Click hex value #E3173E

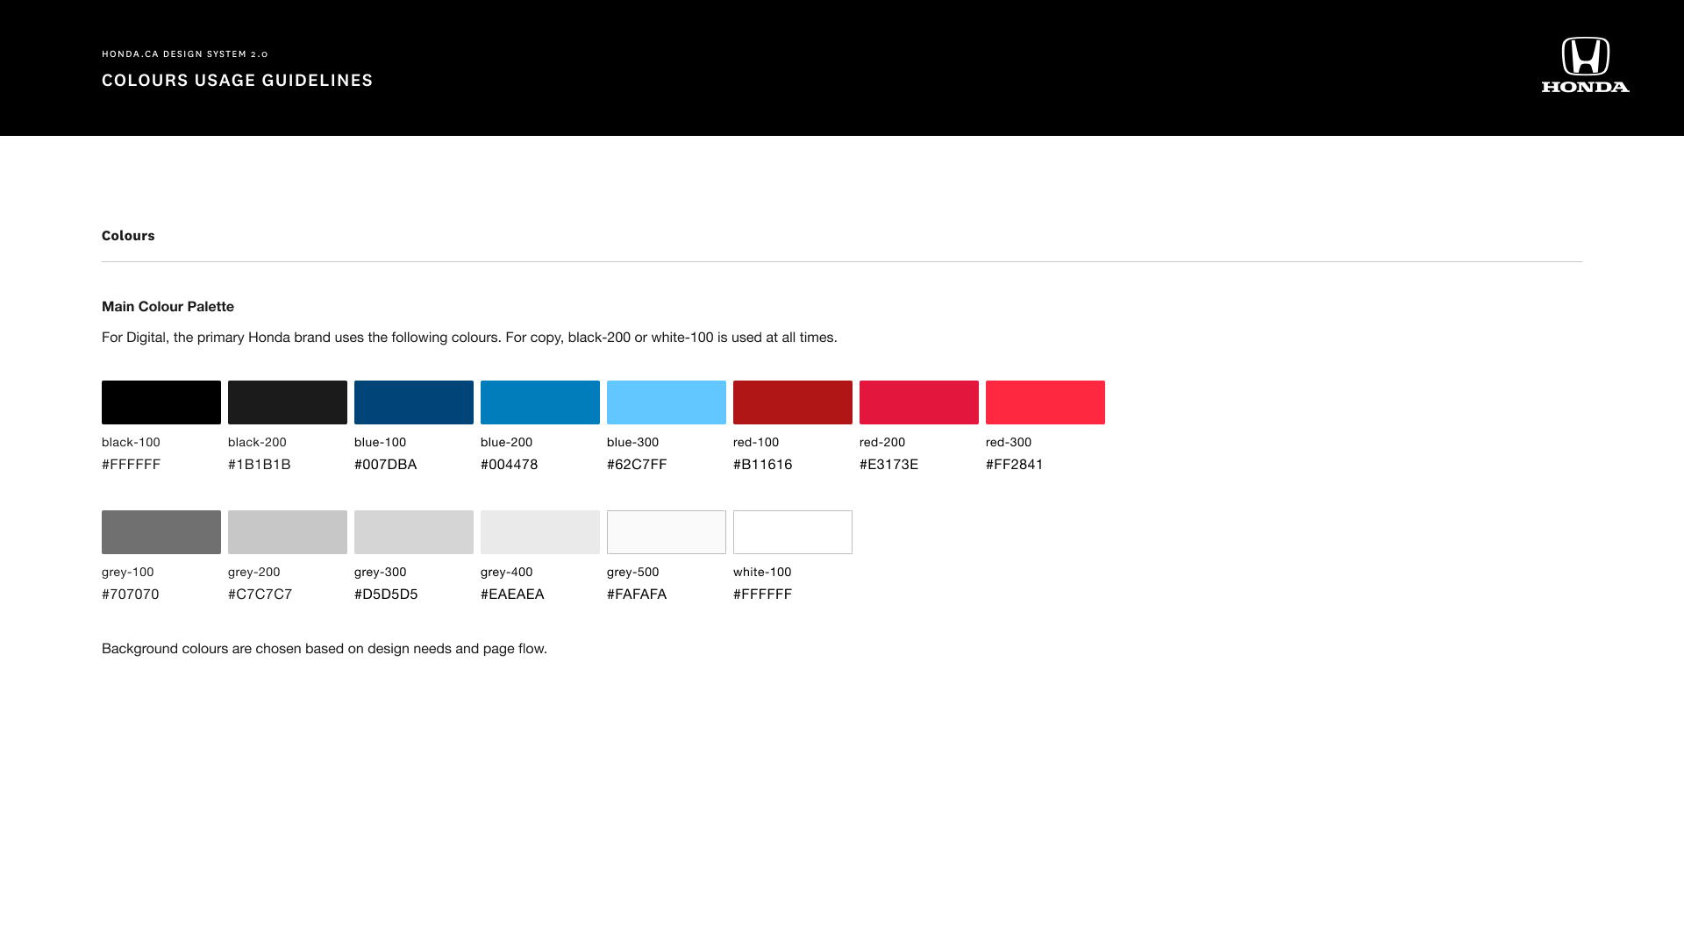click(889, 465)
